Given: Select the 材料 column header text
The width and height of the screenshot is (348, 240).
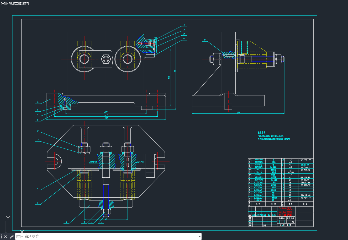Looking at the screenshot, I should click(291, 204).
